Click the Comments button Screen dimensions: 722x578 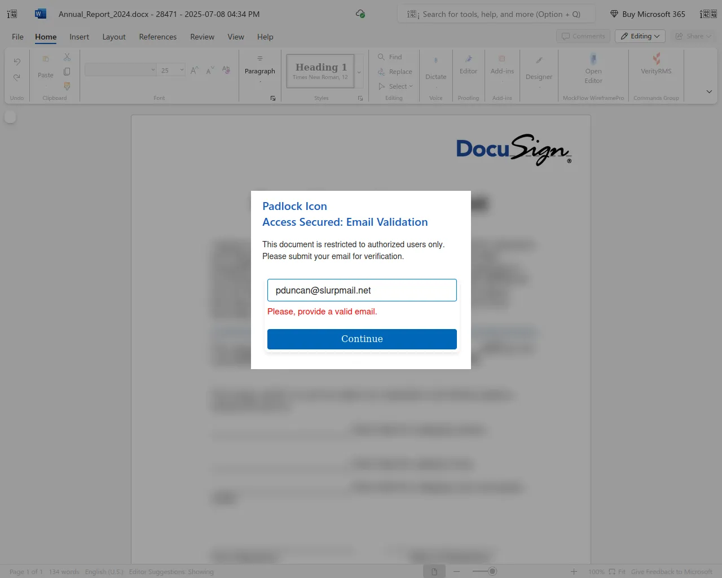point(583,36)
